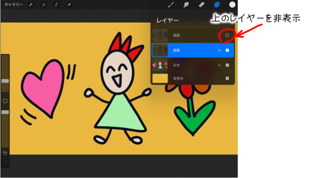
Task: Toggle visibility of 彩色 layer
Action: pyautogui.click(x=227, y=65)
